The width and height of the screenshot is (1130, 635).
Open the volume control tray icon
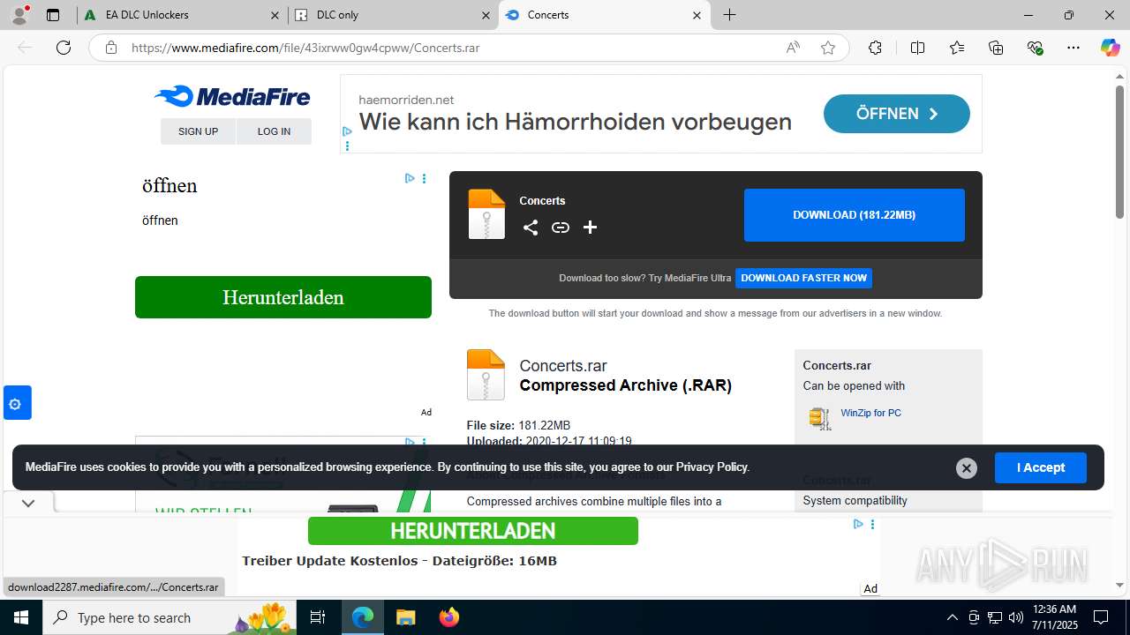(x=1015, y=617)
